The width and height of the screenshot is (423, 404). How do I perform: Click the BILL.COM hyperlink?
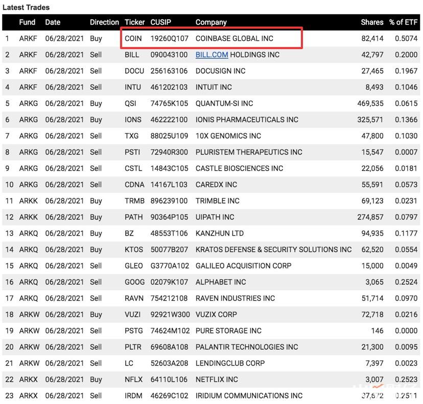(x=212, y=55)
